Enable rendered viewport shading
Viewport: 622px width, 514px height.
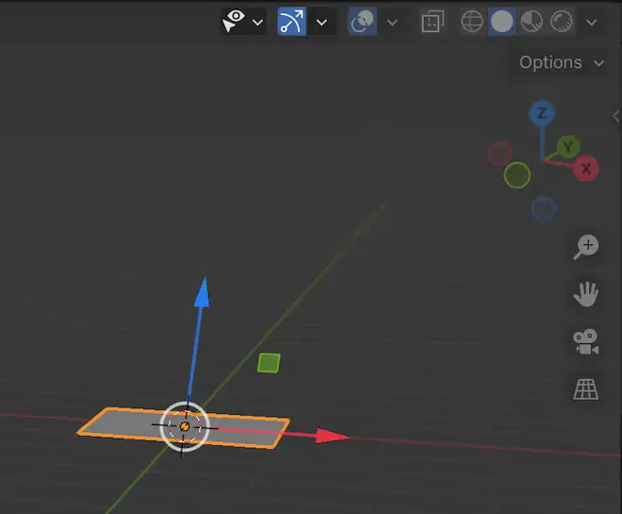[x=562, y=22]
